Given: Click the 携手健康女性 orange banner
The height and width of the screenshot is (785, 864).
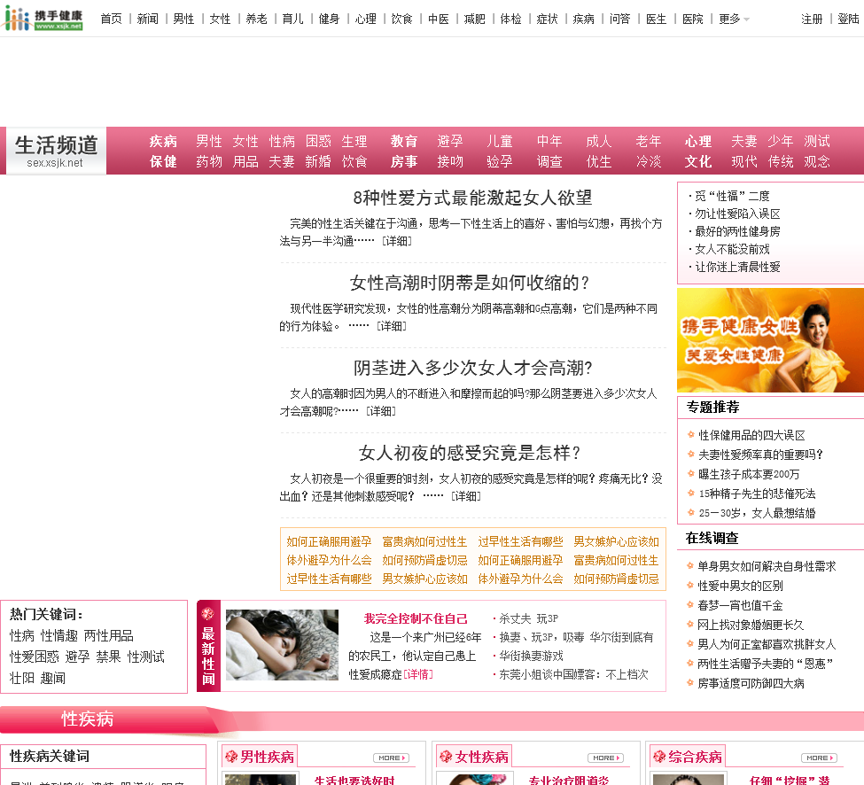Looking at the screenshot, I should [x=770, y=340].
